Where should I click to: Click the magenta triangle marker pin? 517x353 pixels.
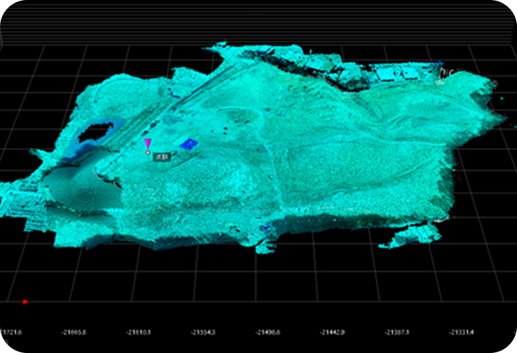(x=148, y=143)
